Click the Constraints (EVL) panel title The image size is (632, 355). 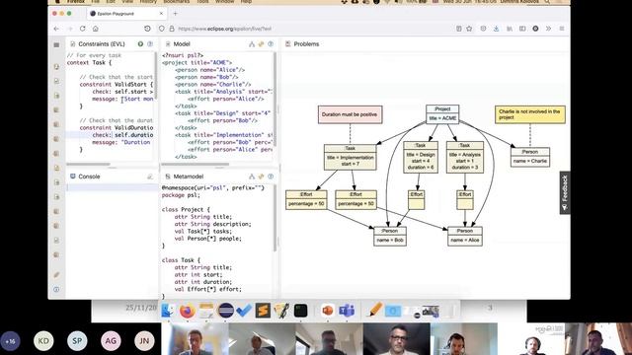pyautogui.click(x=102, y=43)
